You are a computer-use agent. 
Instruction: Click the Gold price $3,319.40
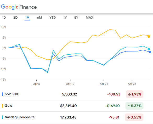click(x=69, y=106)
